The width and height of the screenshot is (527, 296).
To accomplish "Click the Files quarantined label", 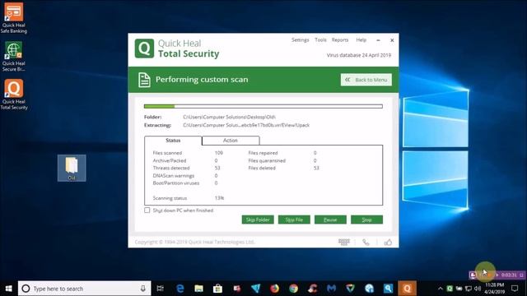I will [267, 160].
